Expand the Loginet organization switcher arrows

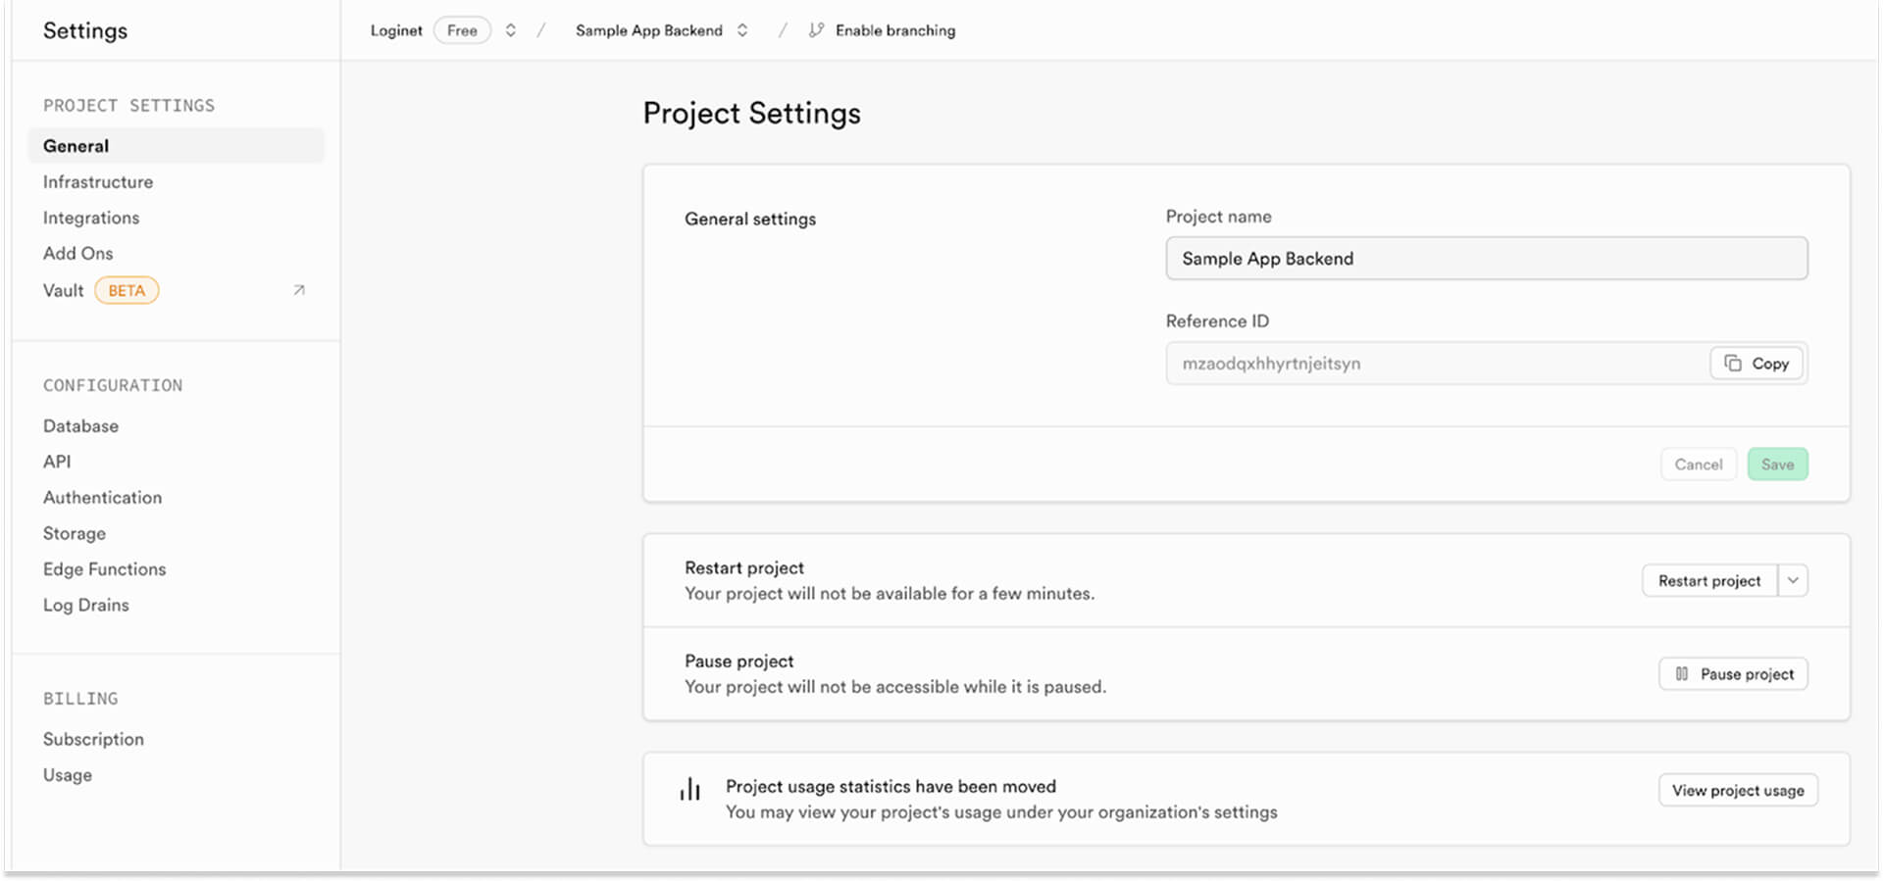[511, 30]
